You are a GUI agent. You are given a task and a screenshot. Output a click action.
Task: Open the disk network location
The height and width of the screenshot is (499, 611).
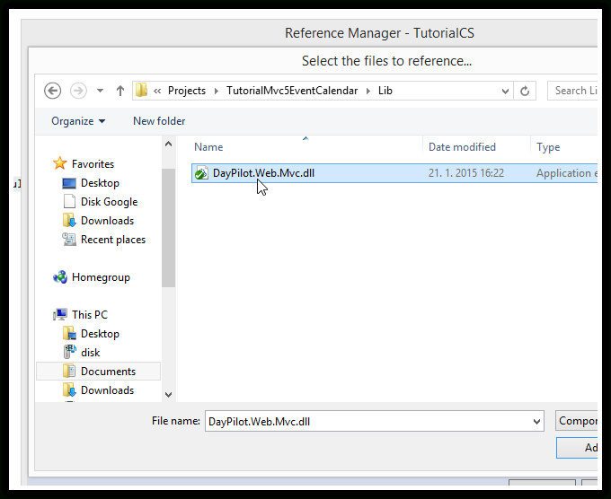pyautogui.click(x=91, y=353)
